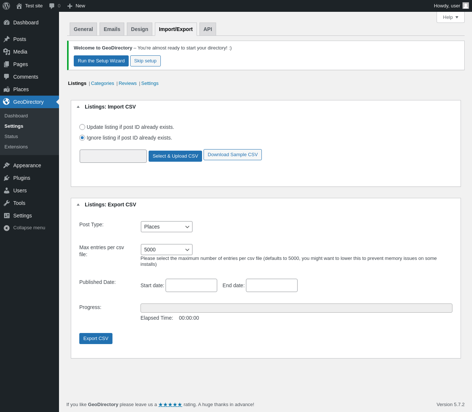Click the Plugins plug icon
This screenshot has height=412, width=472.
pos(7,178)
